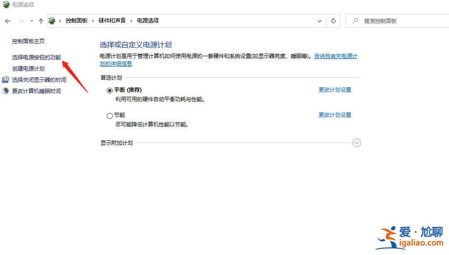The height and width of the screenshot is (255, 449).
Task: Click the 尽可能降低计算机性能以节能 description
Action: [152, 125]
